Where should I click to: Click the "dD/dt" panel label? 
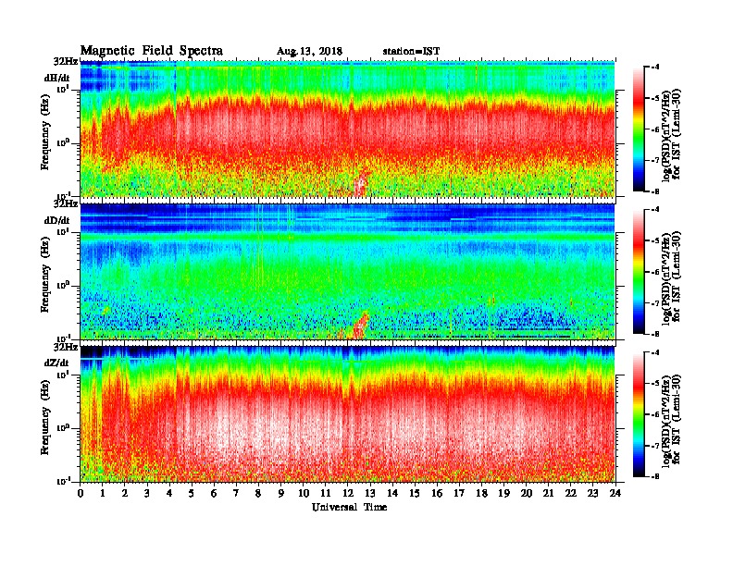(56, 220)
